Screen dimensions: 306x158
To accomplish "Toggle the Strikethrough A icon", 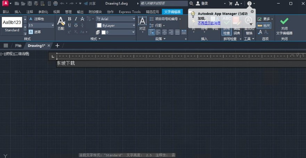I will pos(82,19).
